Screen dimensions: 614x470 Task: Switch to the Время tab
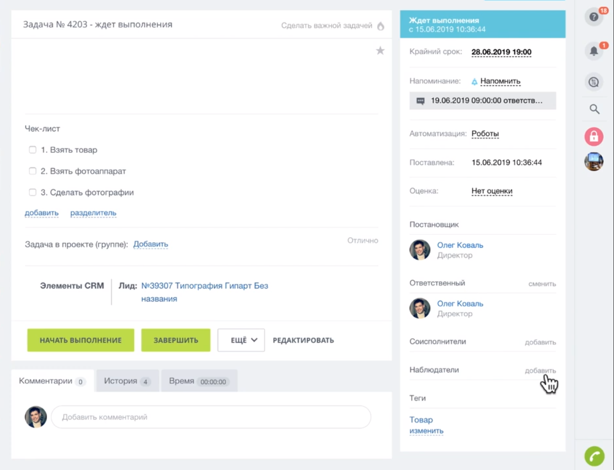199,381
